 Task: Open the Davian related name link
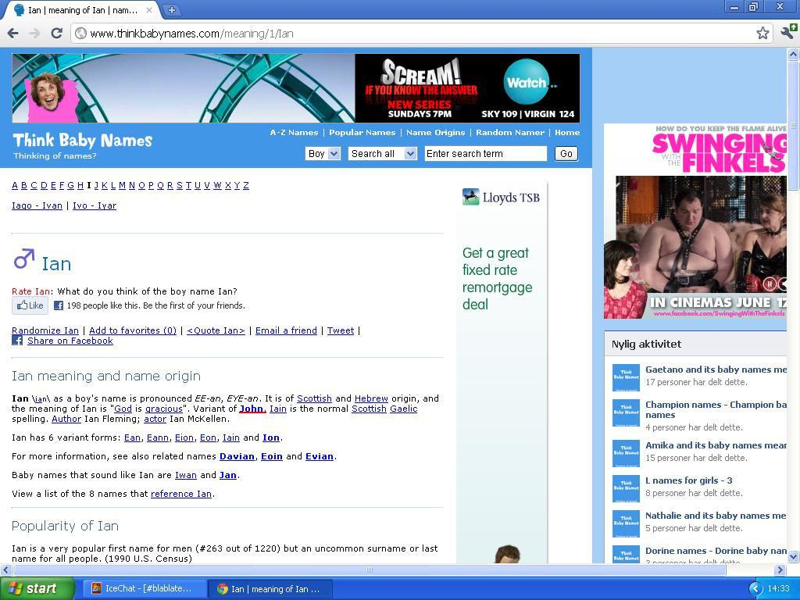click(237, 456)
